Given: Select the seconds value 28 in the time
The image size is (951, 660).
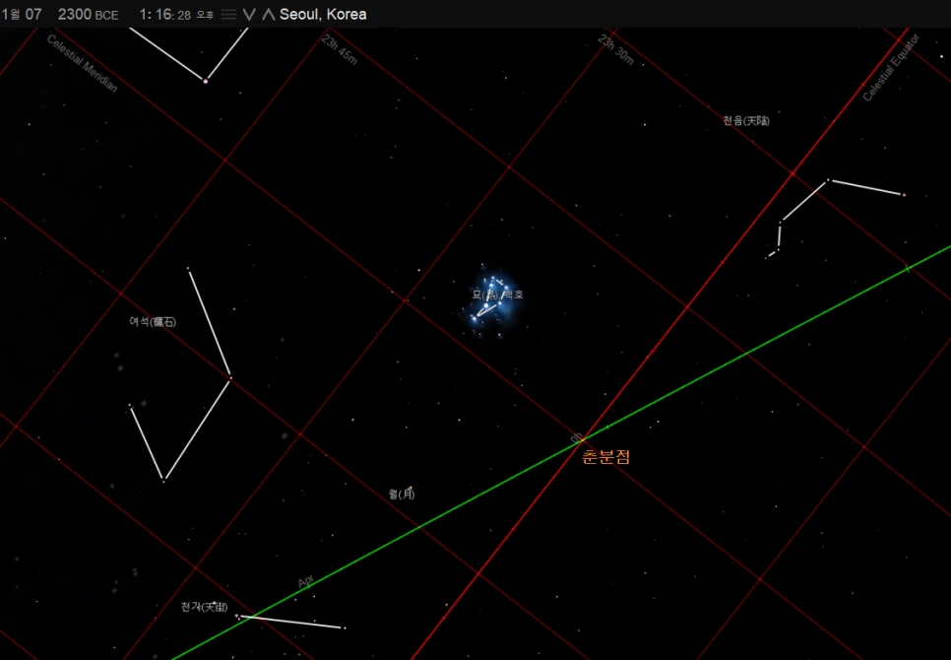Looking at the screenshot, I should tap(184, 16).
